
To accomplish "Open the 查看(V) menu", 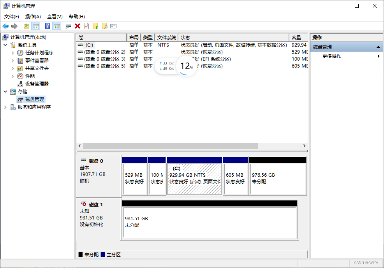I will 55,17.
